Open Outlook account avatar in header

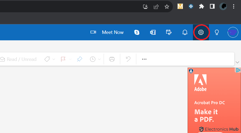pos(233,32)
